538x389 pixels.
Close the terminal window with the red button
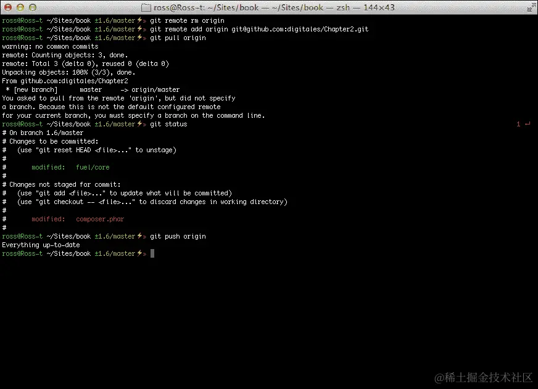click(x=8, y=7)
